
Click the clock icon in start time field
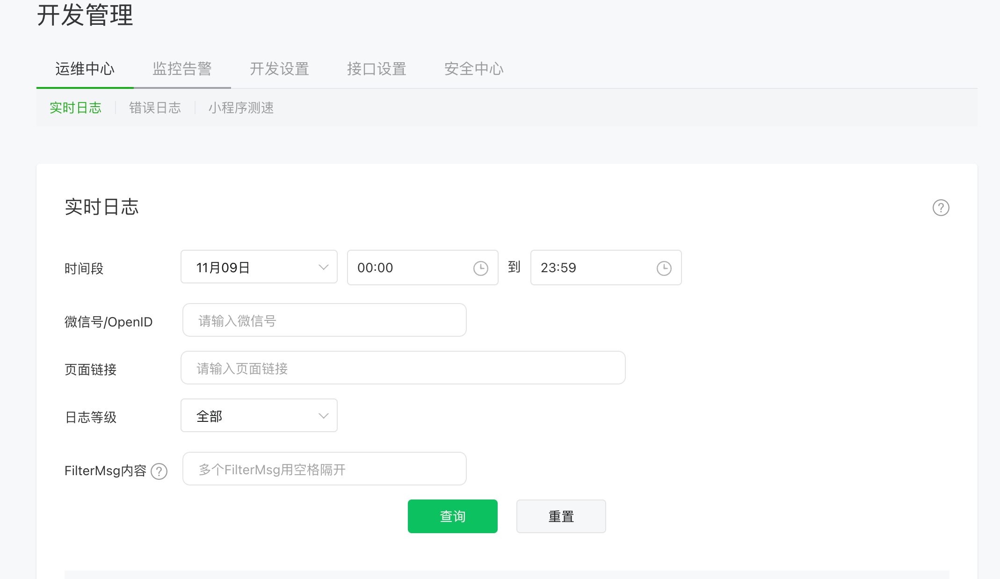pos(480,268)
